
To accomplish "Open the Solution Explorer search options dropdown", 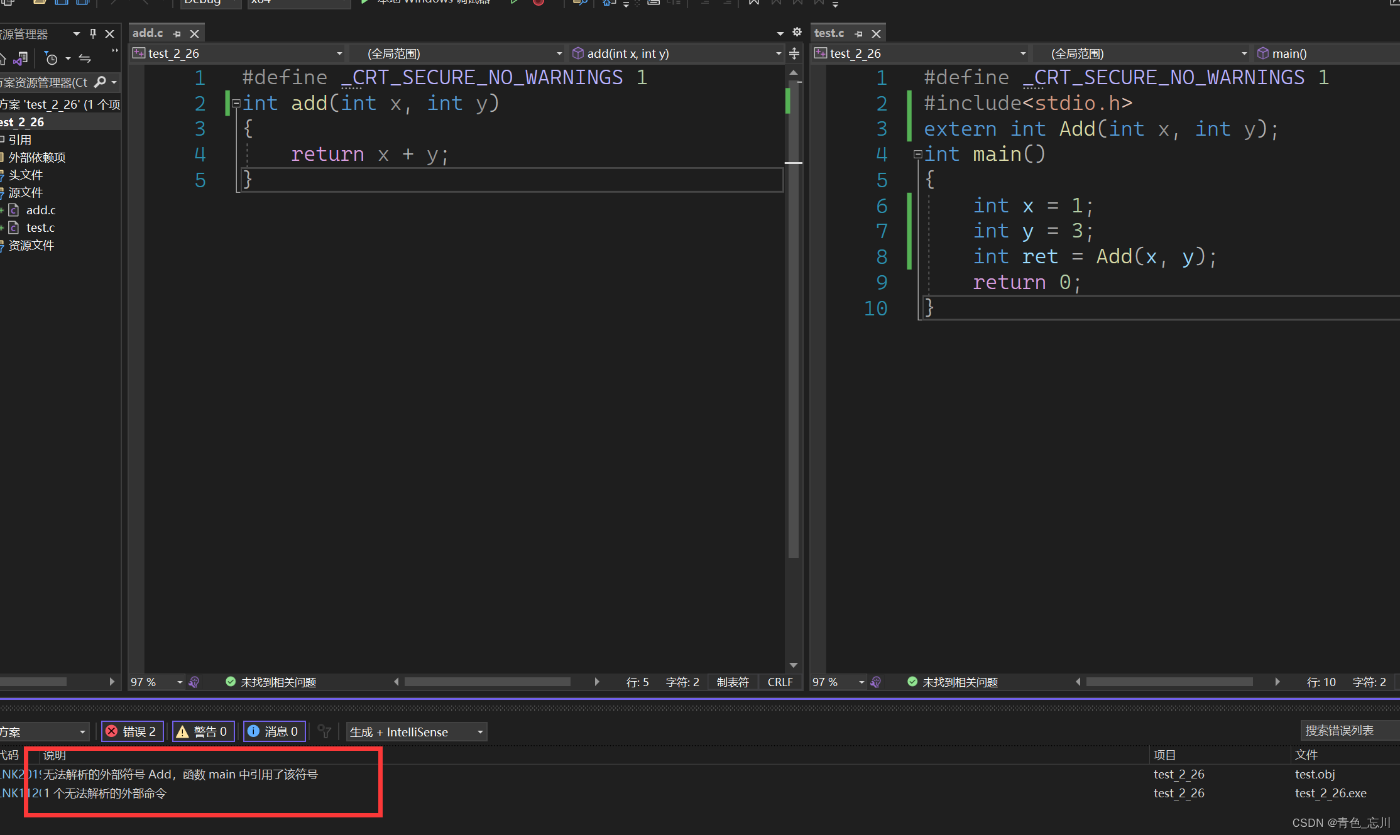I will pyautogui.click(x=114, y=82).
